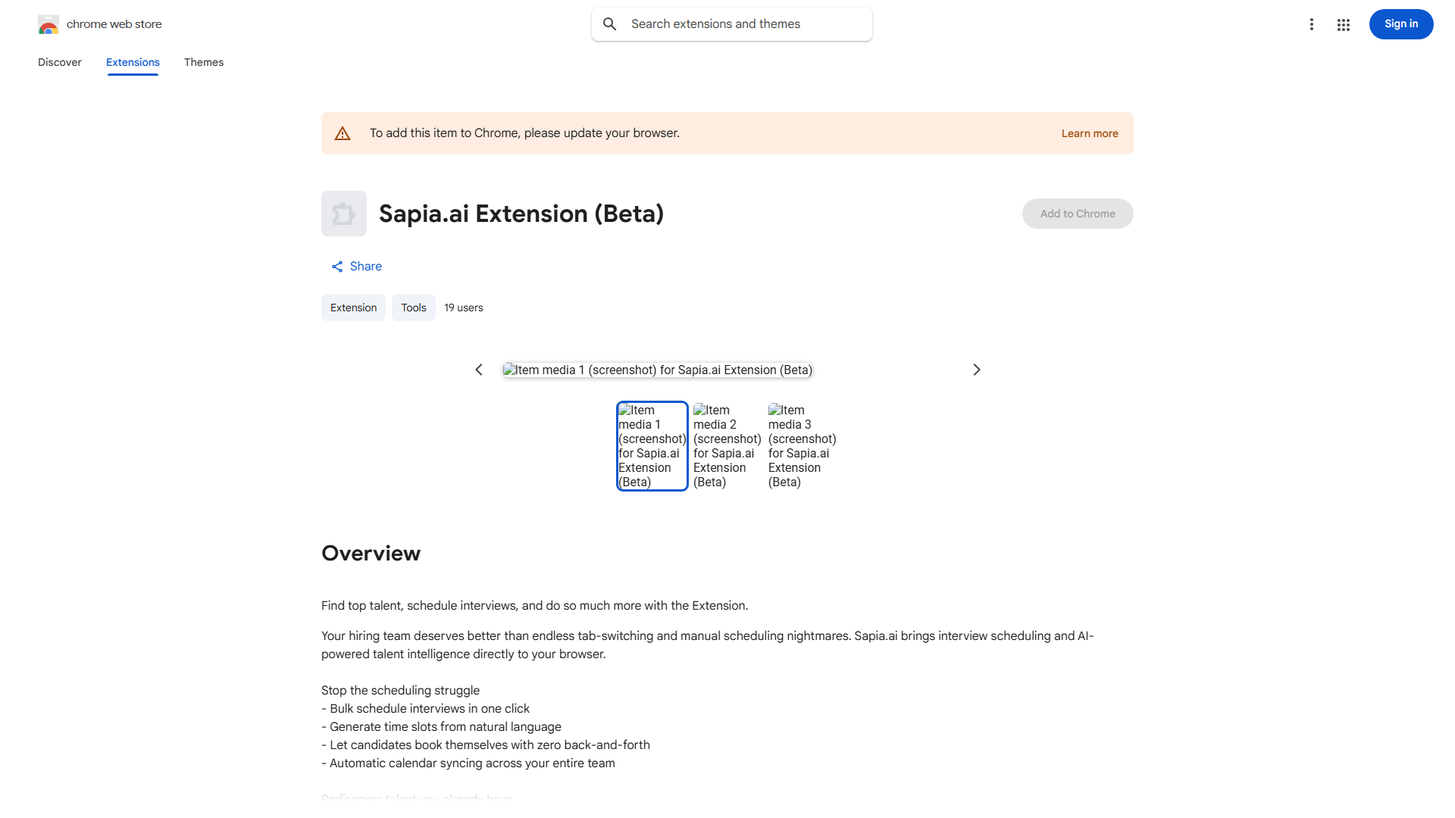The width and height of the screenshot is (1455, 818).
Task: Click the rainbow Chrome store favicon
Action: click(48, 23)
